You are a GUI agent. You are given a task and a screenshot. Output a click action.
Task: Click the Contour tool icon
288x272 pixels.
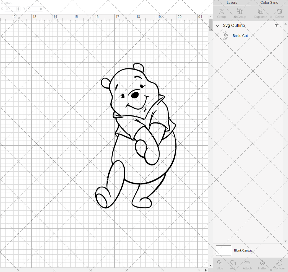(x=279, y=263)
